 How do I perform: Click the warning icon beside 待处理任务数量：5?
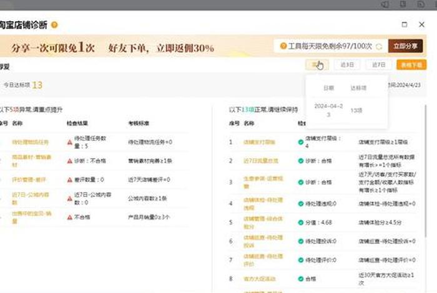click(70, 143)
